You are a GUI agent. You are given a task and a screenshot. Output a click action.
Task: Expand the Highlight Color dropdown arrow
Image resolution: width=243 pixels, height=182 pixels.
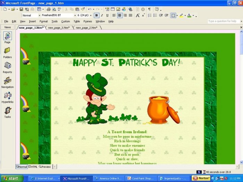(185, 15)
